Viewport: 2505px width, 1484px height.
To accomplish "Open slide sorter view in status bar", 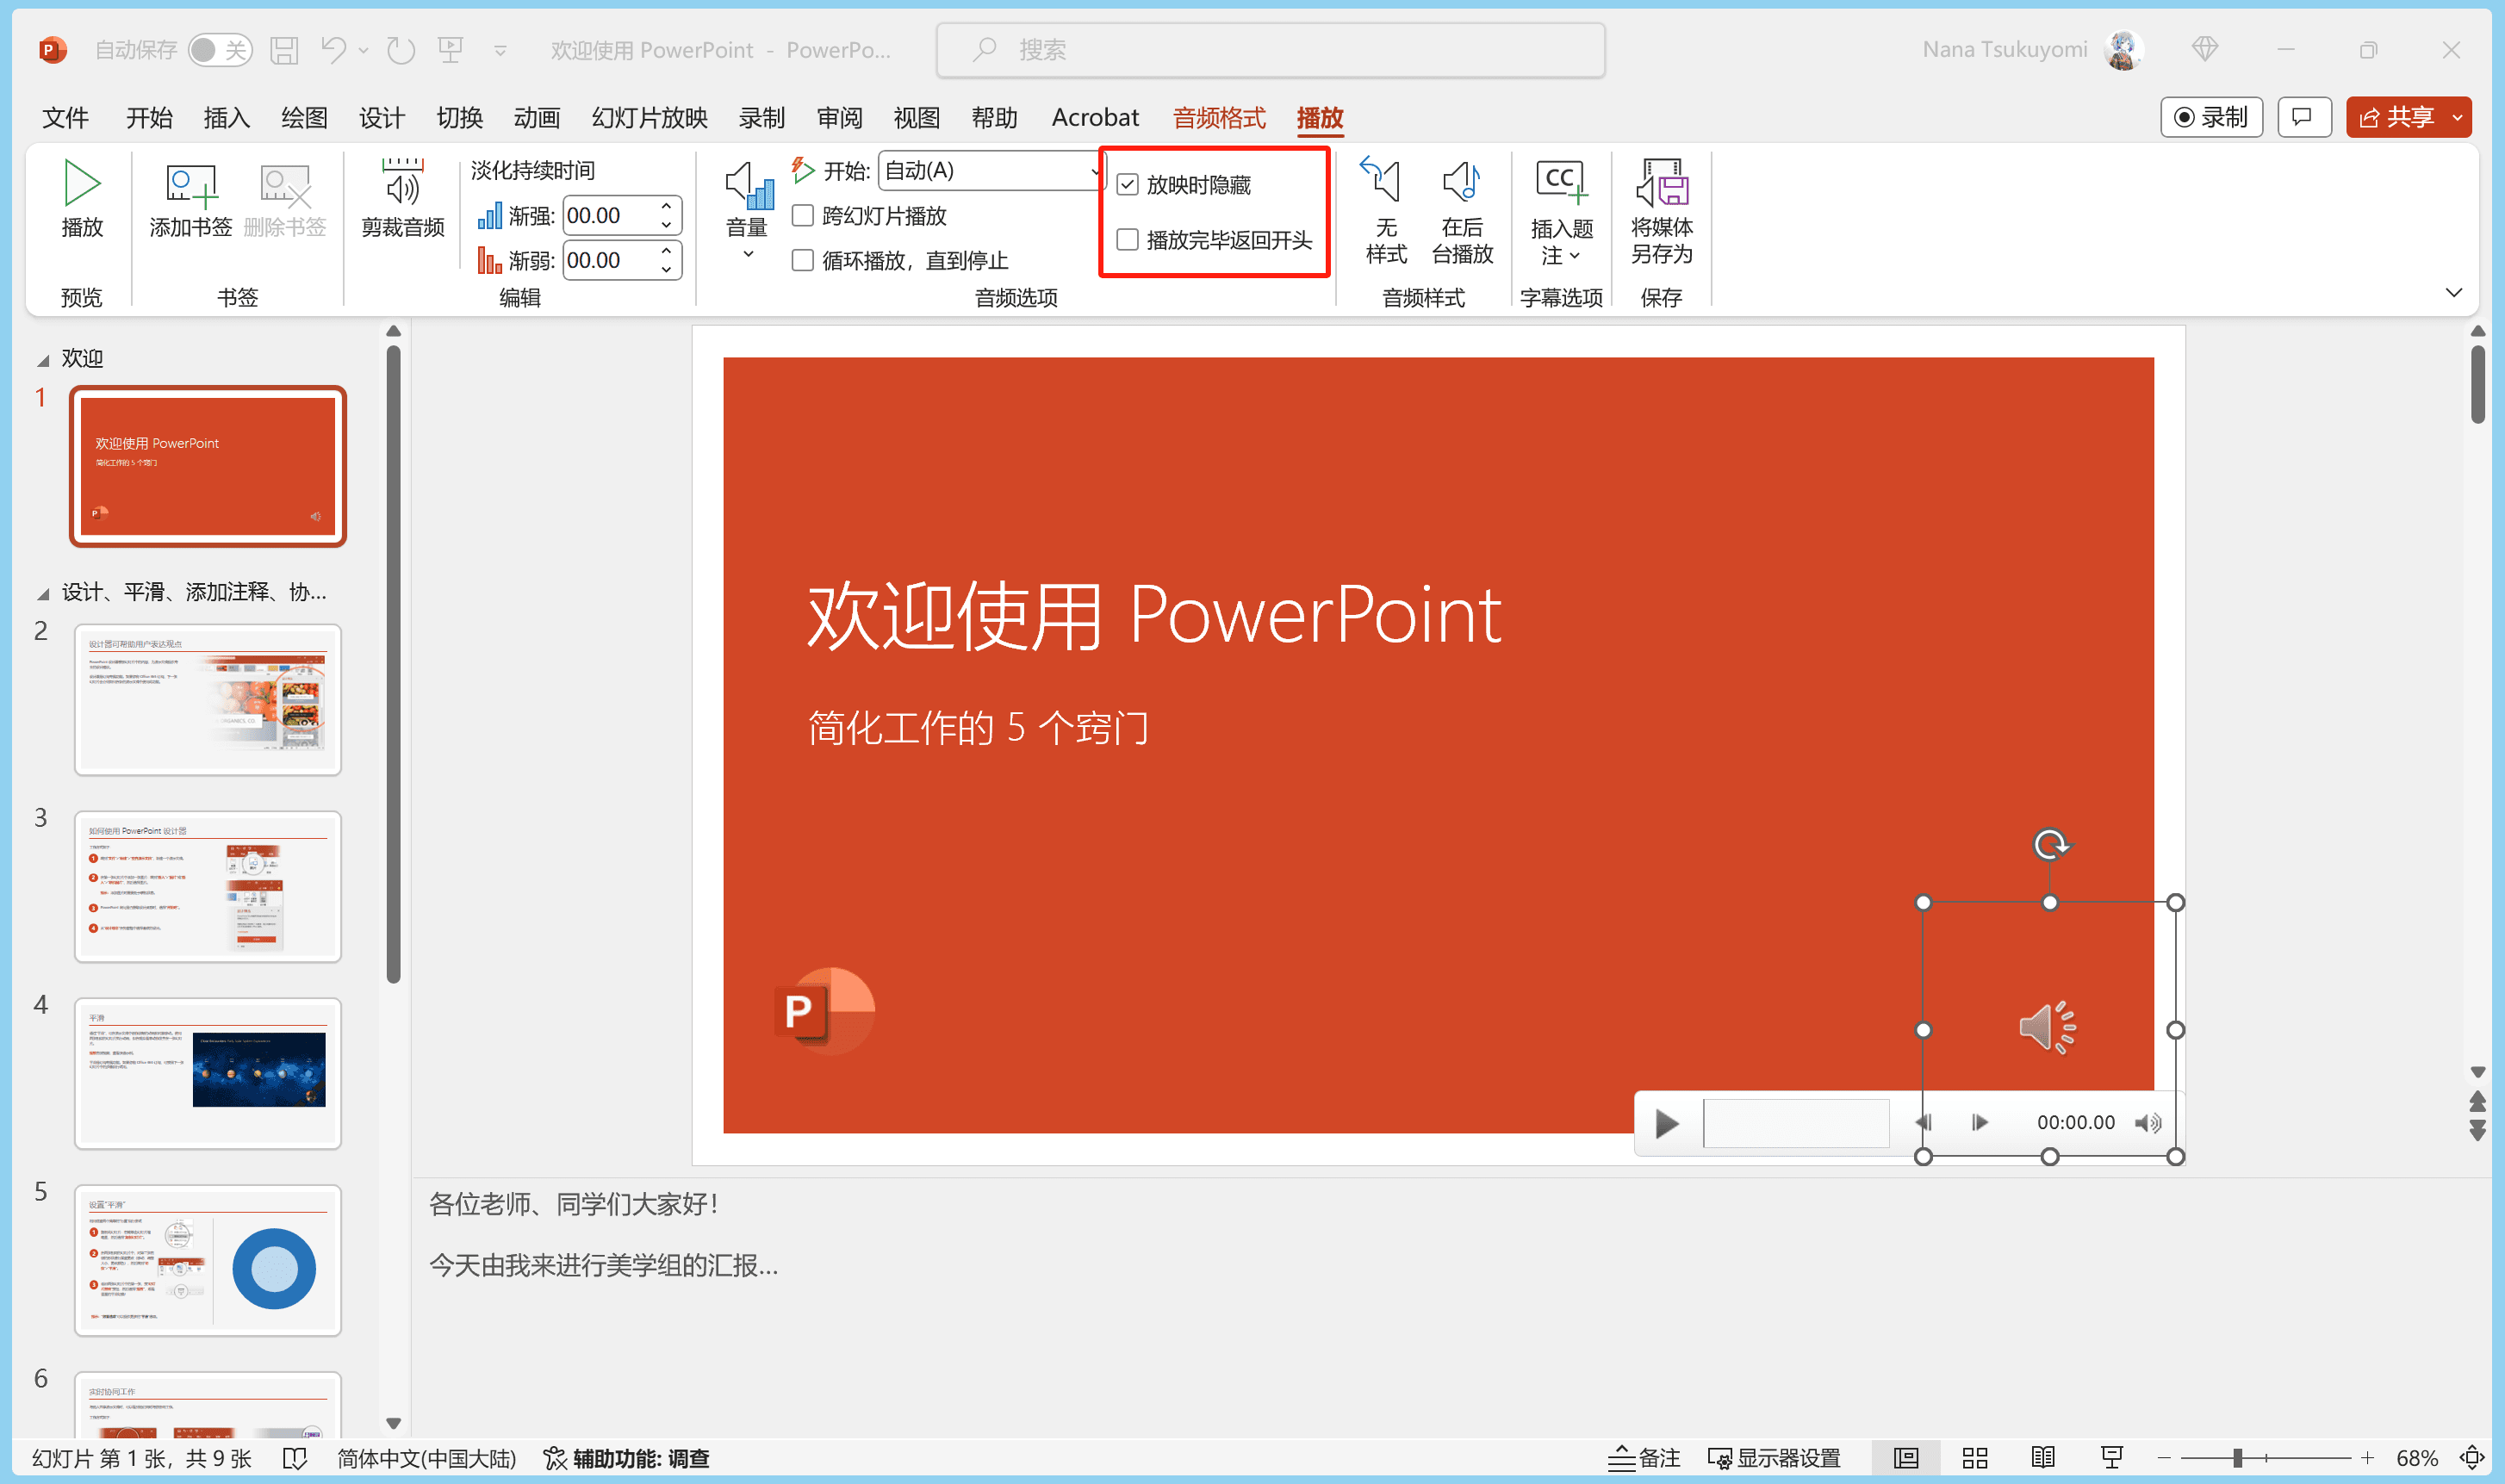I will 1974,1458.
